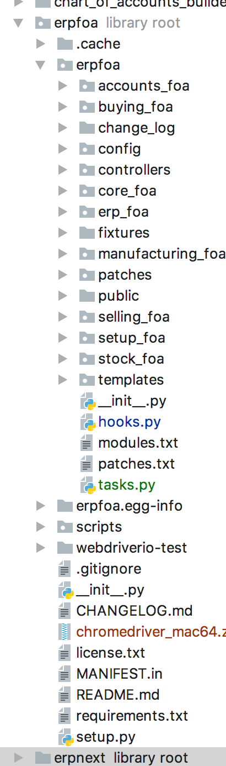The image size is (226, 766).
Task: Collapse the erpfoa library root folder
Action: tap(18, 23)
